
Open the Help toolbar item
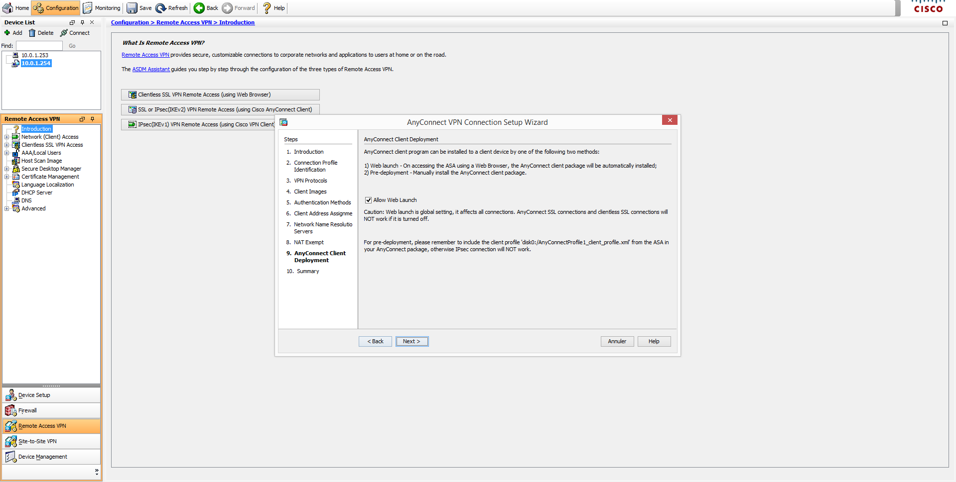point(273,8)
